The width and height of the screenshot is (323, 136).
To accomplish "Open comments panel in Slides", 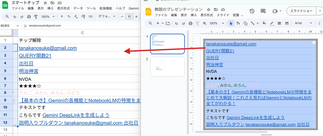I will (x=263, y=11).
